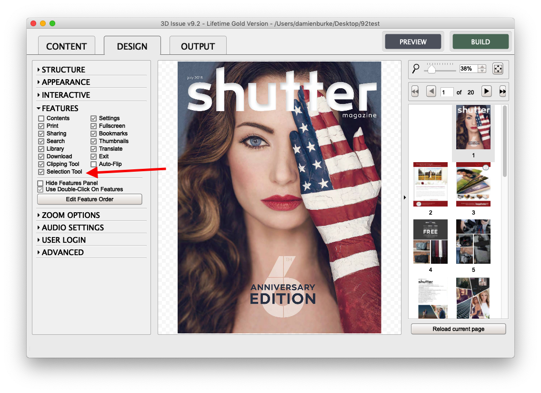This screenshot has height=393, width=541.
Task: Turn on the Auto-Flip checkbox
Action: [x=93, y=164]
